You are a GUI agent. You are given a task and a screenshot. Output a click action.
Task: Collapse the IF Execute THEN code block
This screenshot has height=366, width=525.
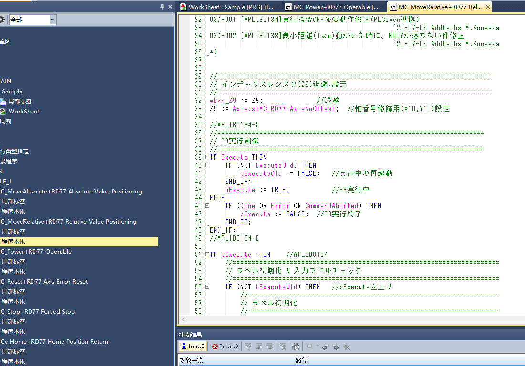point(206,157)
